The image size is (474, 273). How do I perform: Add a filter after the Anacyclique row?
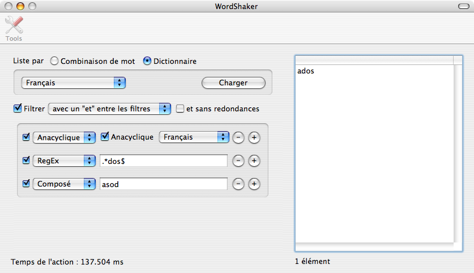(254, 137)
